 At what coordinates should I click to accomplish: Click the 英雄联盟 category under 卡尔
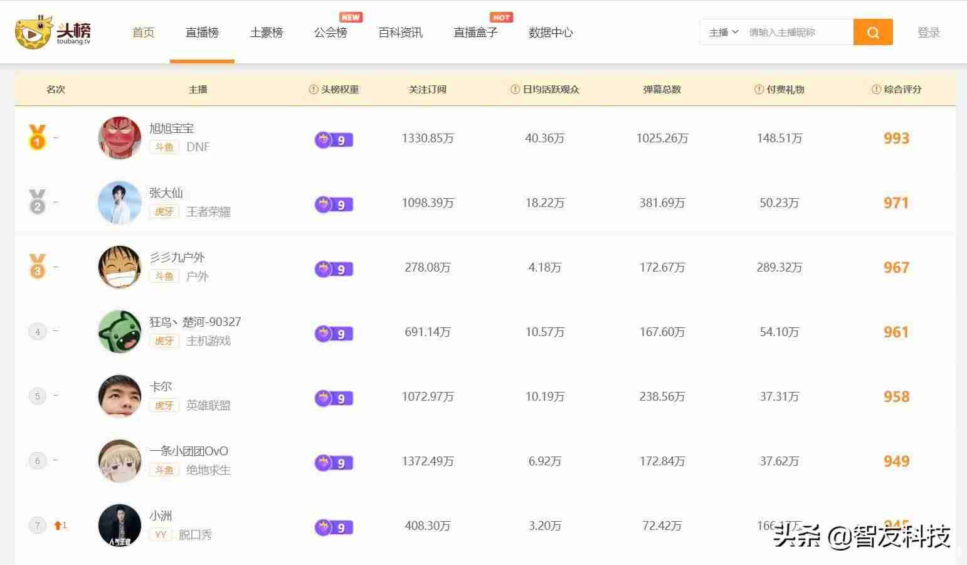[209, 406]
